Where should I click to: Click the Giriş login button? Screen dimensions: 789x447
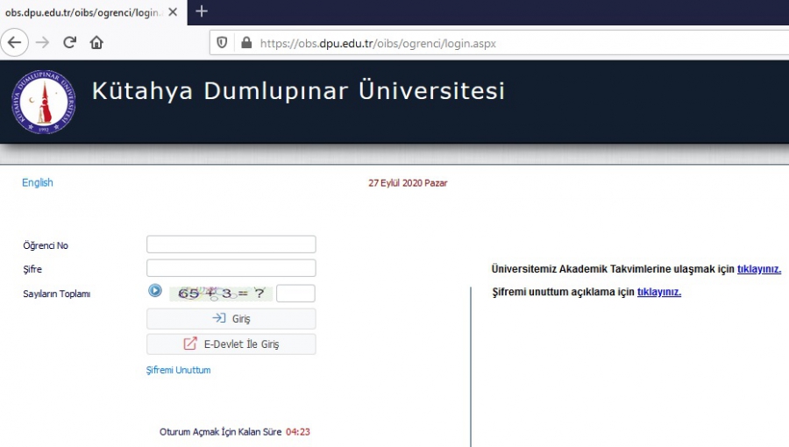click(231, 319)
